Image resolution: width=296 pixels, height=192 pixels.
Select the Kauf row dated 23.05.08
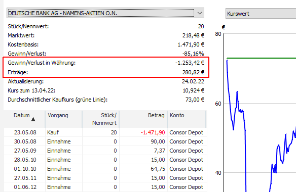click(x=105, y=132)
